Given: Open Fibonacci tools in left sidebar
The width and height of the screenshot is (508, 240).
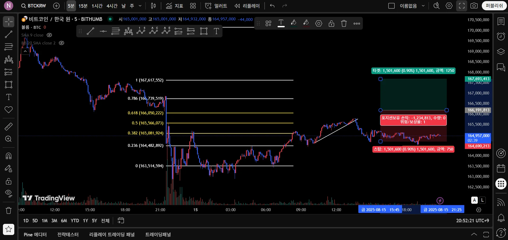Looking at the screenshot, I should (x=8, y=47).
